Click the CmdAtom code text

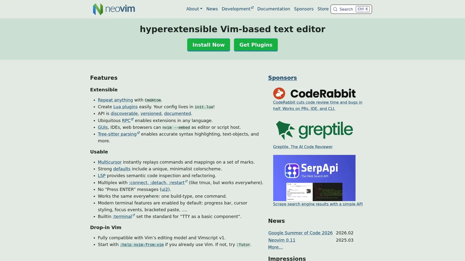[153, 100]
